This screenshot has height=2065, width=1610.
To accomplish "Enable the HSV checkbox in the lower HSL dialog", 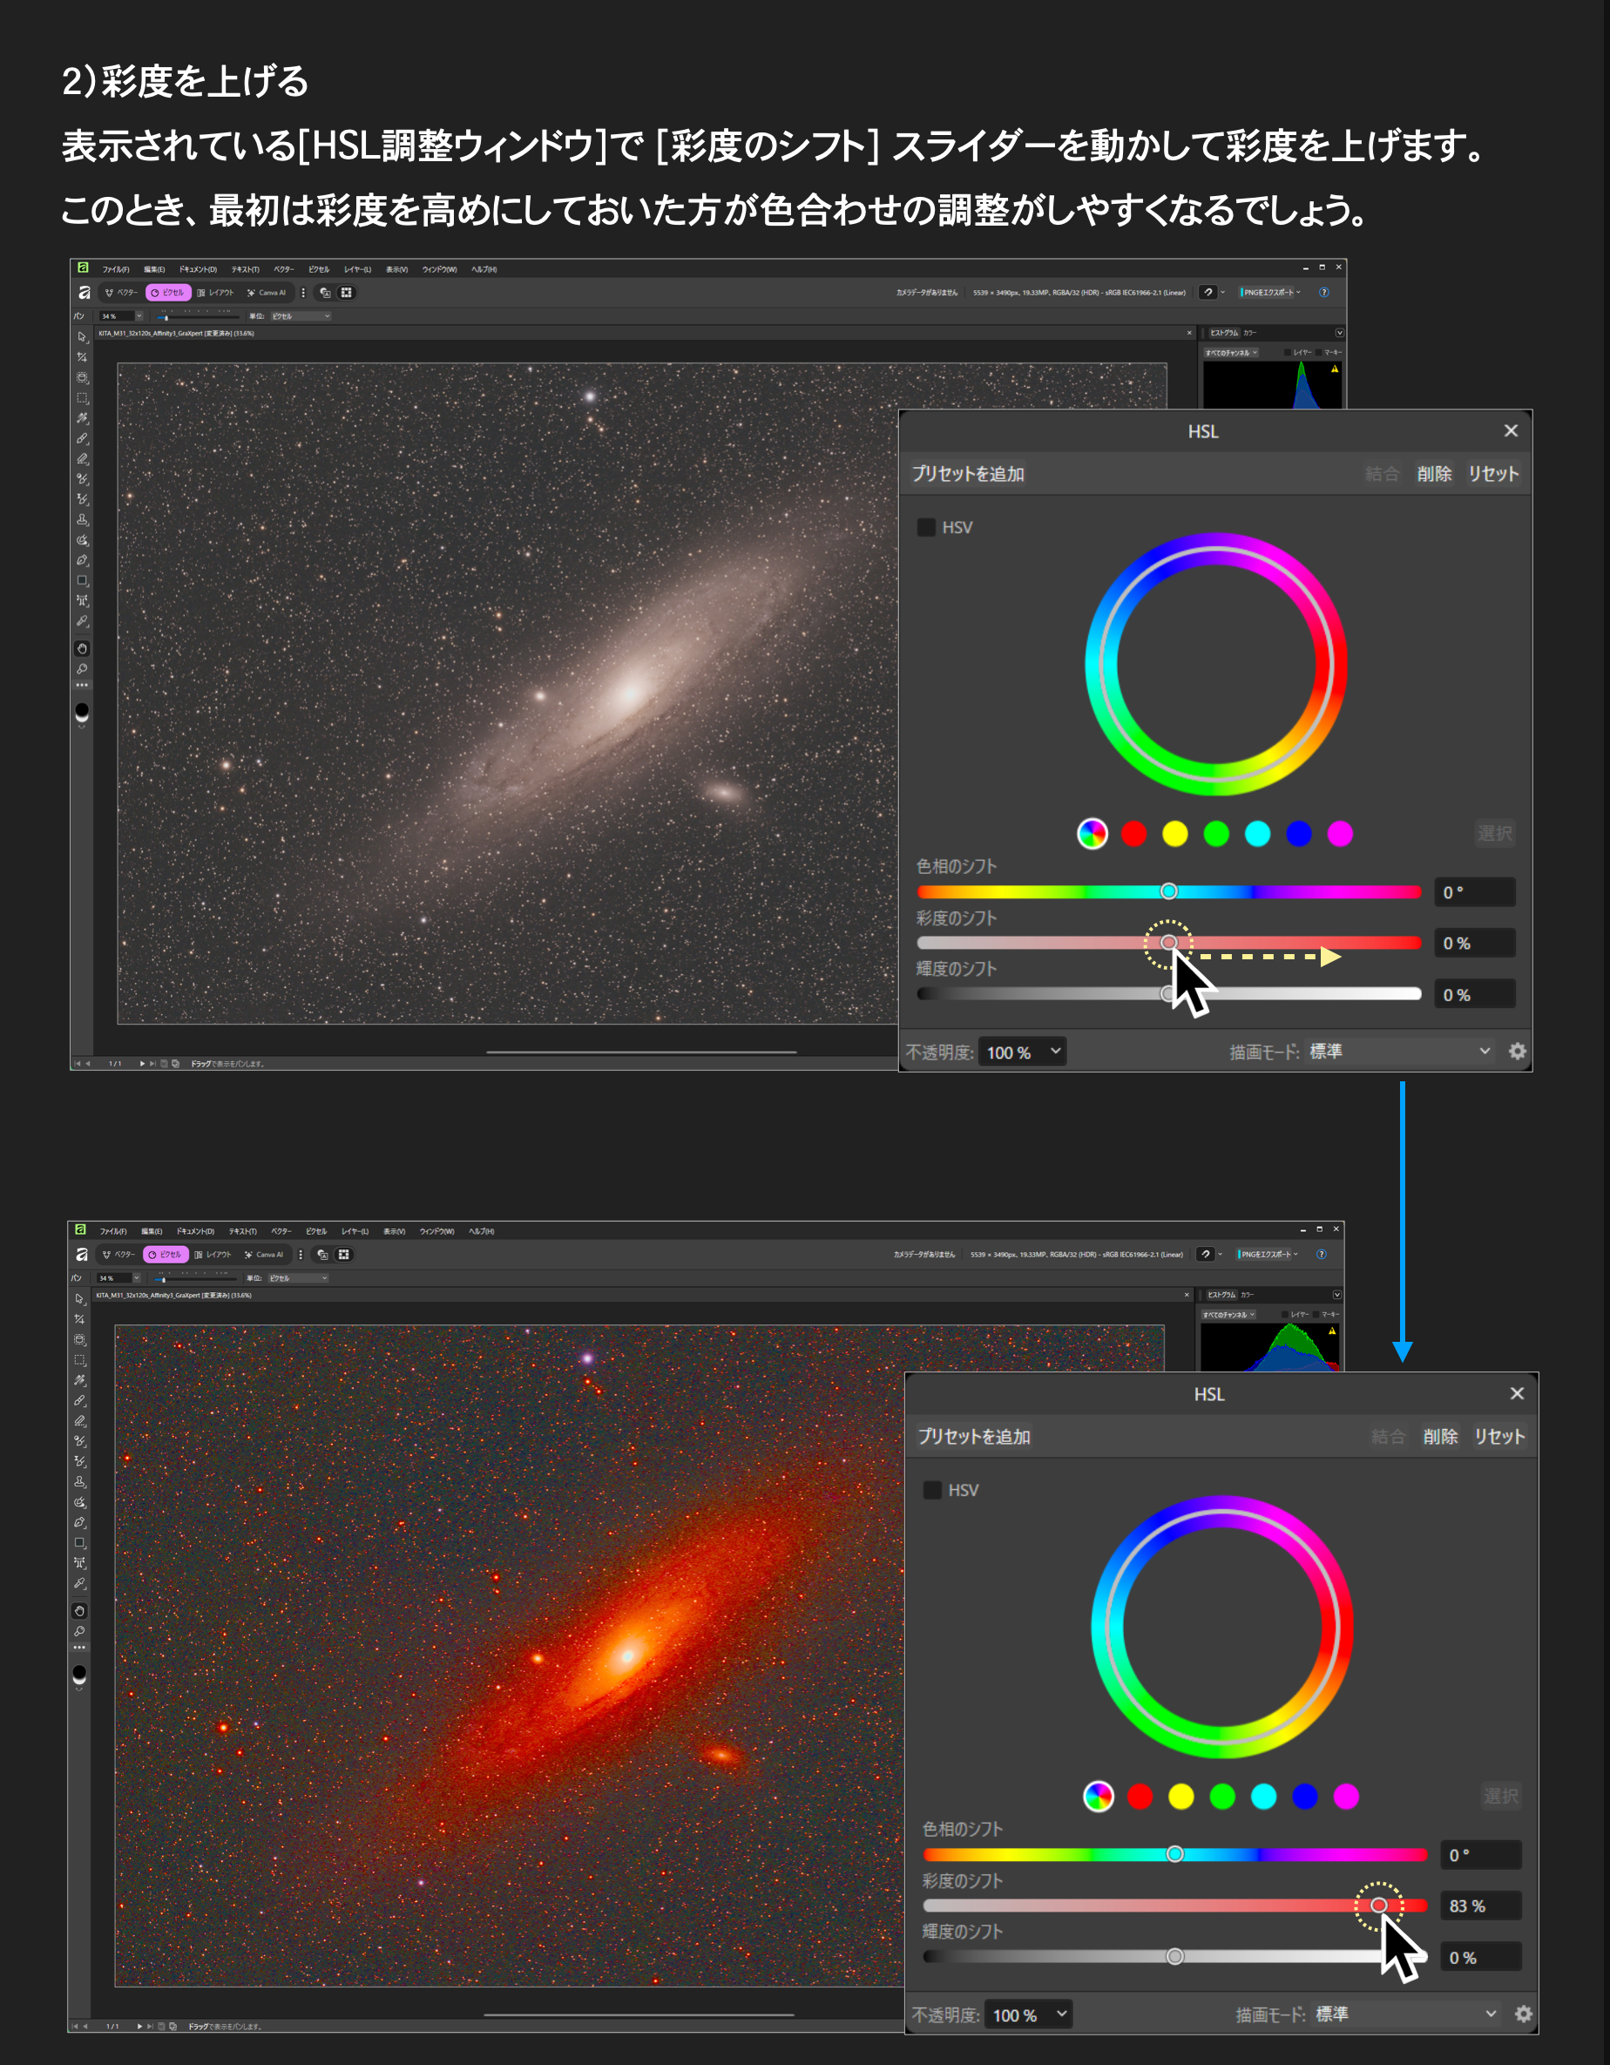I will pyautogui.click(x=932, y=1490).
